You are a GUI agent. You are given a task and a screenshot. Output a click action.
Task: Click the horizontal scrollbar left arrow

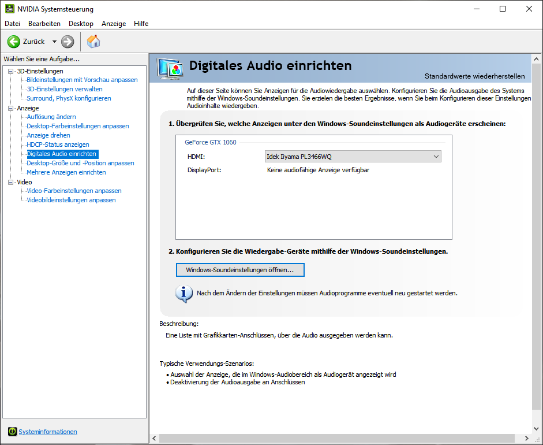click(155, 439)
